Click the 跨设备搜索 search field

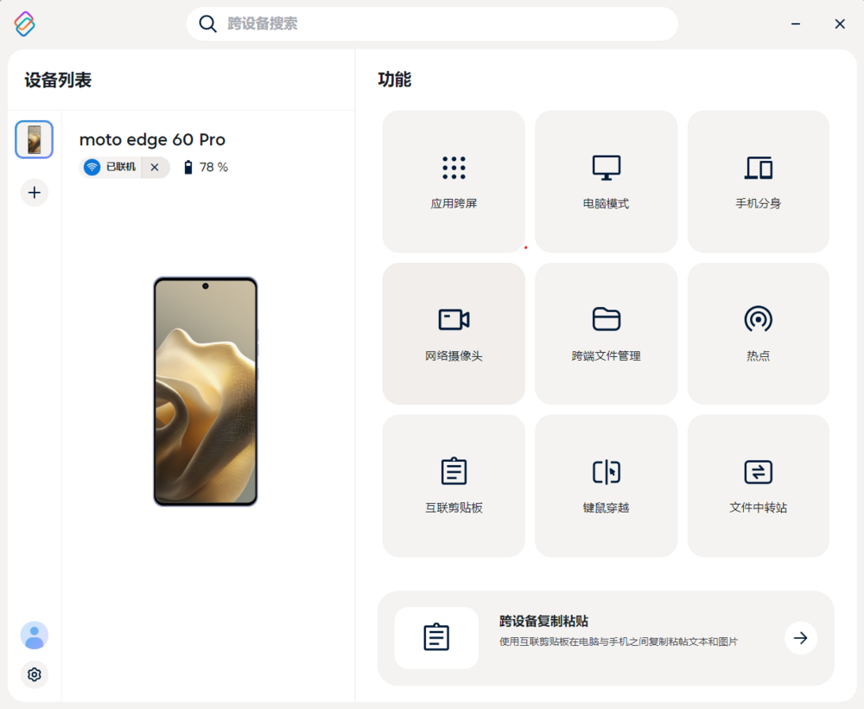click(432, 23)
